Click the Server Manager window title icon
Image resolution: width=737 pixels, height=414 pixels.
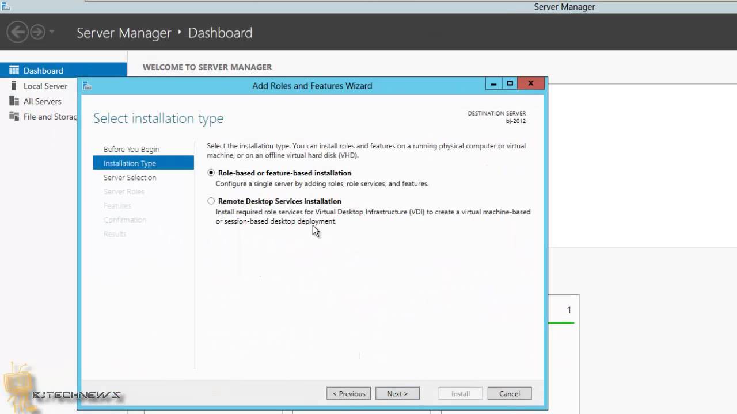point(6,6)
